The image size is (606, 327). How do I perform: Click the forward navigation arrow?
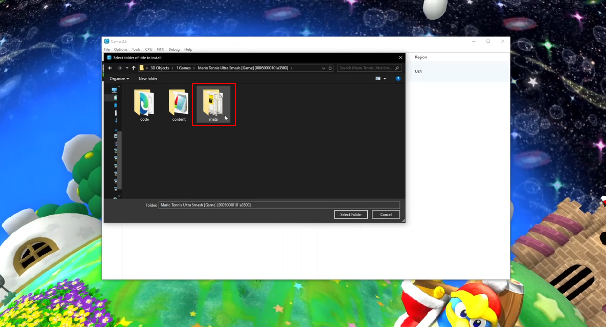click(x=120, y=68)
